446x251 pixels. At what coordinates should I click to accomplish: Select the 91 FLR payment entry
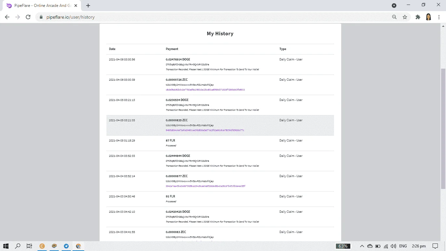pos(170,196)
